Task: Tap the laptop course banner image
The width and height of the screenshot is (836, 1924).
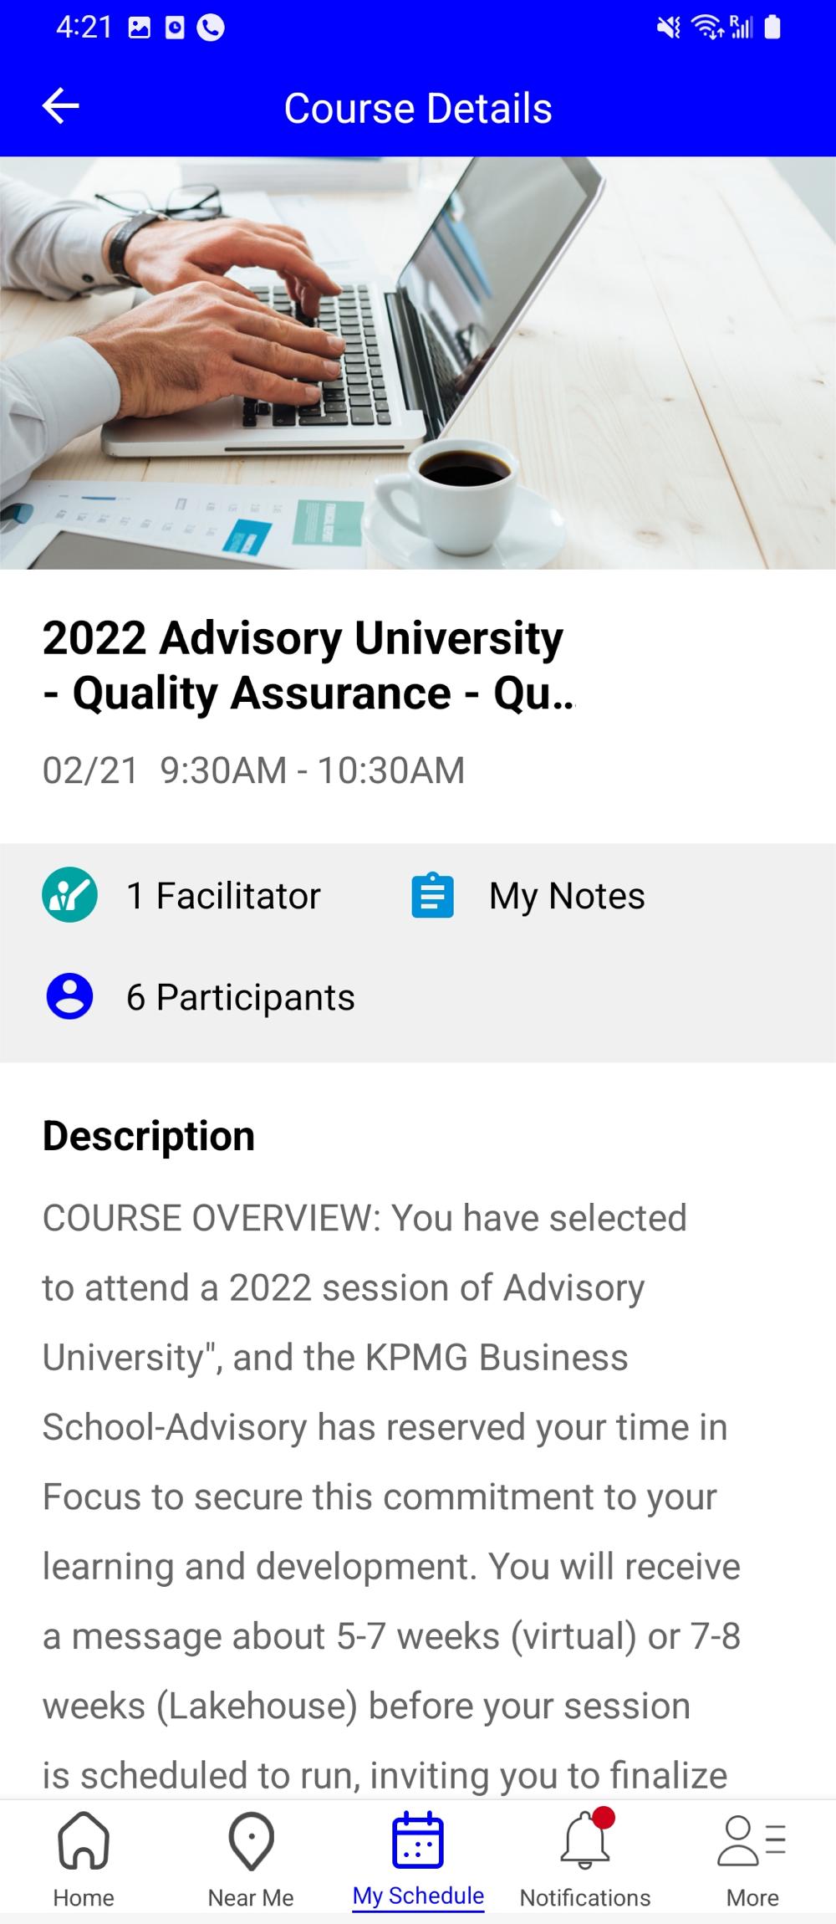Action: (x=418, y=363)
